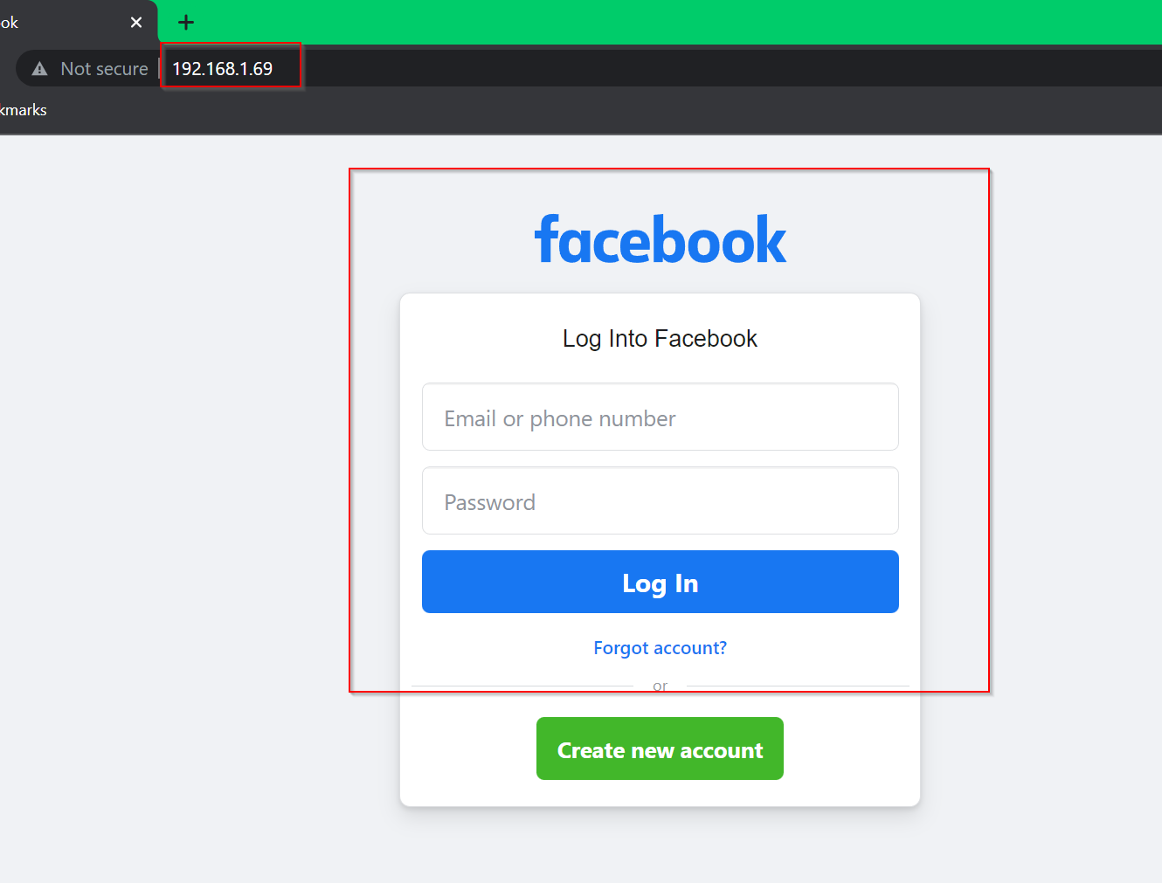Open a new tab with plus icon
The image size is (1162, 883).
pyautogui.click(x=186, y=23)
